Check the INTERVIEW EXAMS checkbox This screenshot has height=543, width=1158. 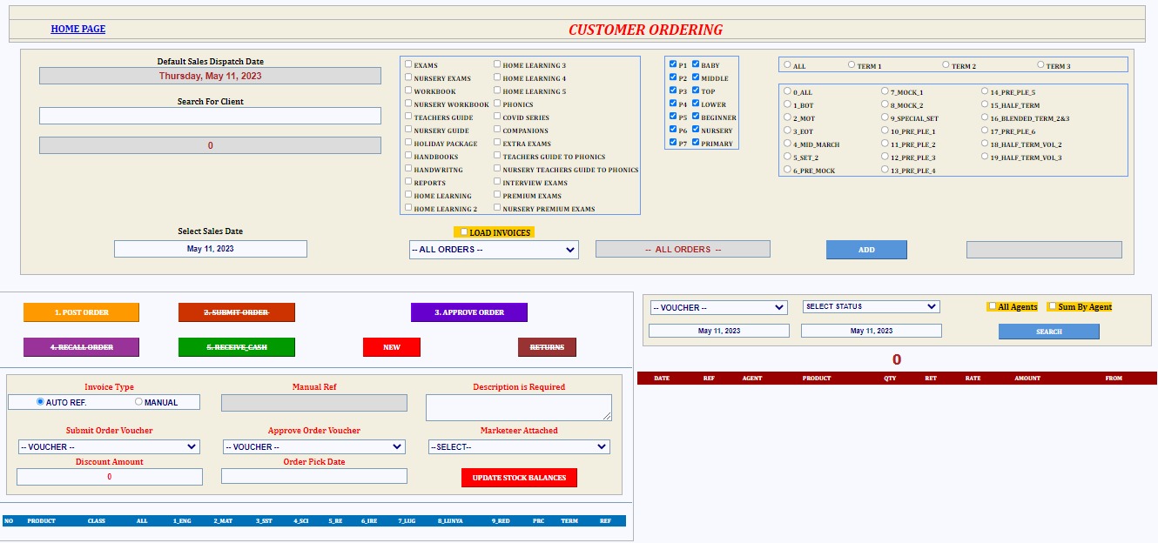coord(497,182)
